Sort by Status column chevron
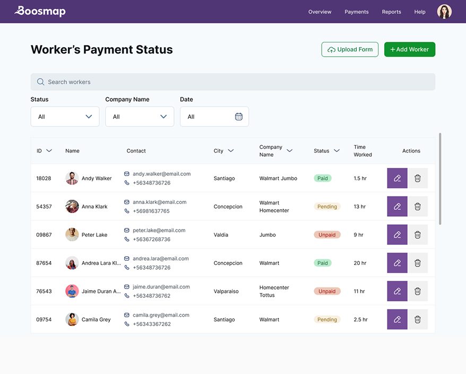Viewport: 466px width, 374px height. click(x=336, y=150)
